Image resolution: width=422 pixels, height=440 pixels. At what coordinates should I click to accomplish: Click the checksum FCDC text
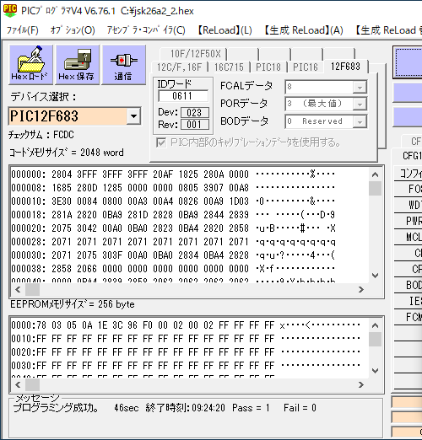click(x=41, y=135)
